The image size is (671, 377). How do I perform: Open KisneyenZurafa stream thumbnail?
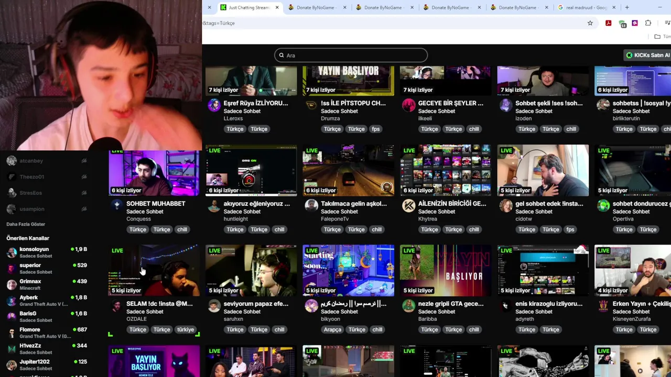633,270
